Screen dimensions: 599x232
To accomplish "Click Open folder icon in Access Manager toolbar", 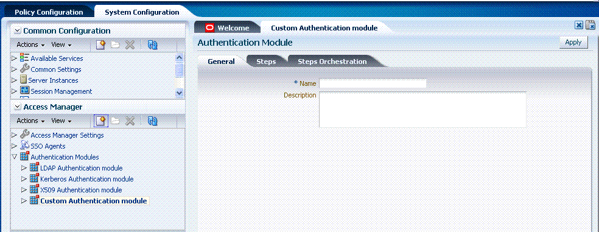I will (115, 121).
